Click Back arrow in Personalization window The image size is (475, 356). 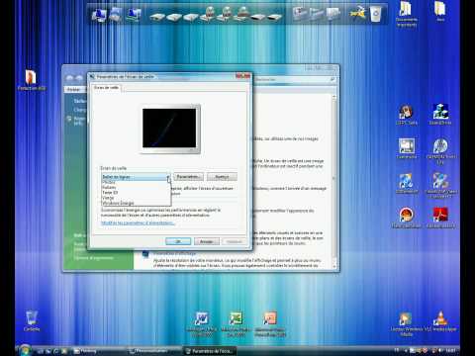pyautogui.click(x=69, y=78)
